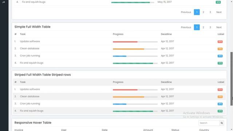Click Next in pagination under the May 15 table
Image resolution: width=233 pixels, height=131 pixels.
219,12
